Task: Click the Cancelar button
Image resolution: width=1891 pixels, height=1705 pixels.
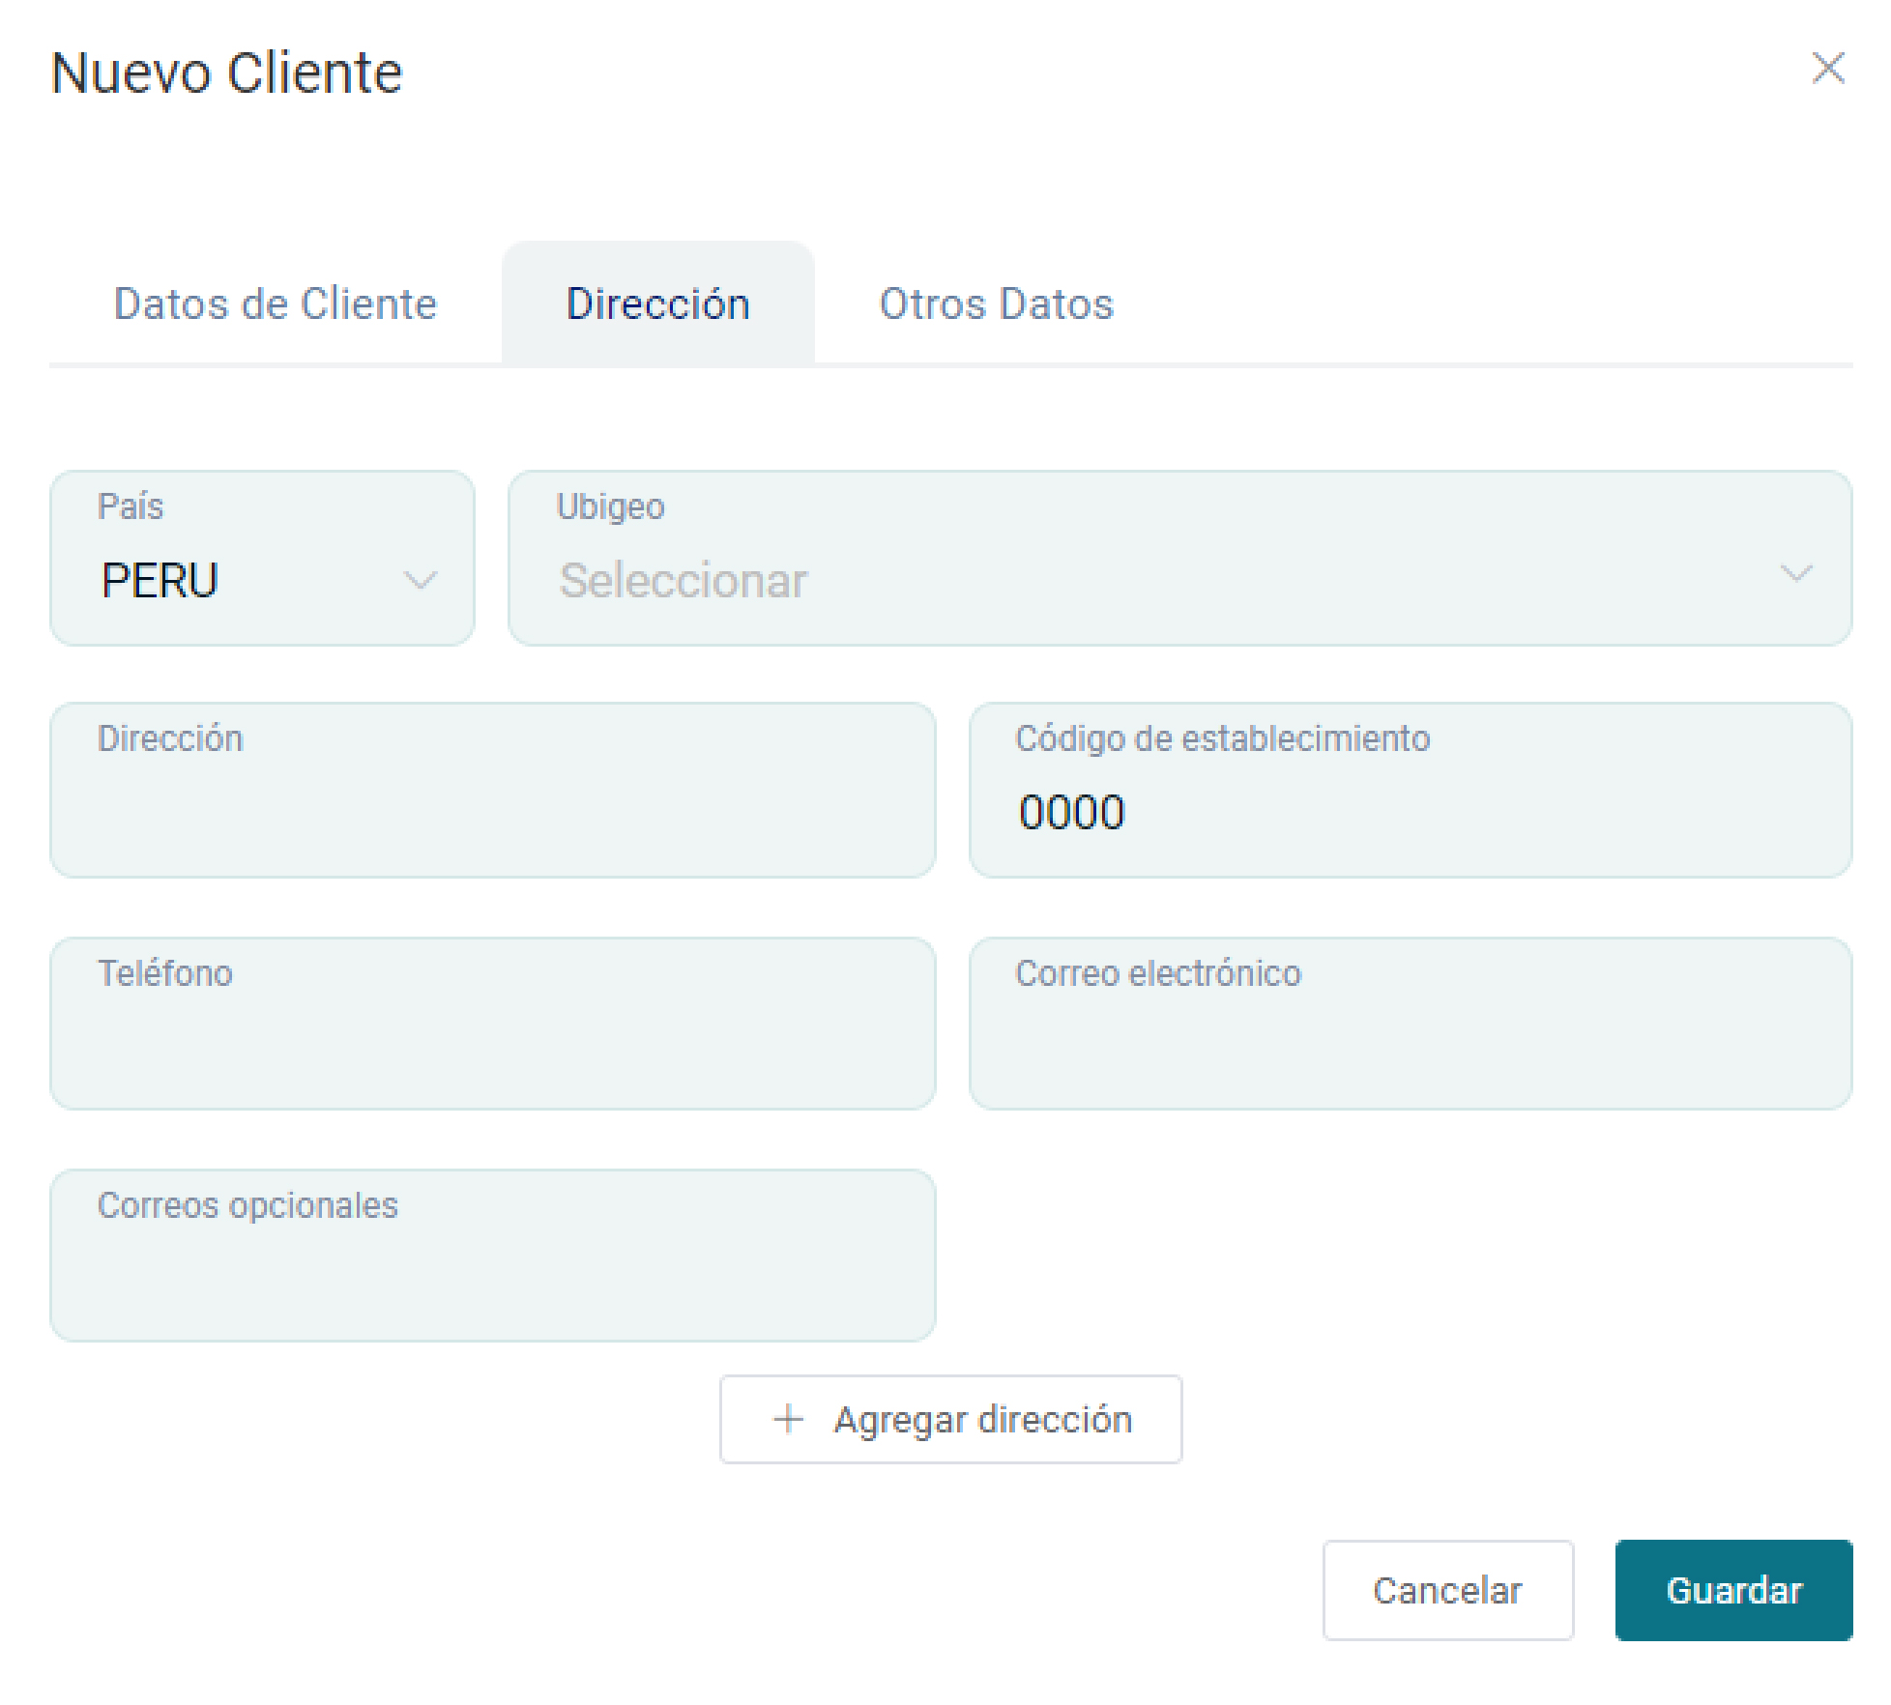Action: [1447, 1590]
